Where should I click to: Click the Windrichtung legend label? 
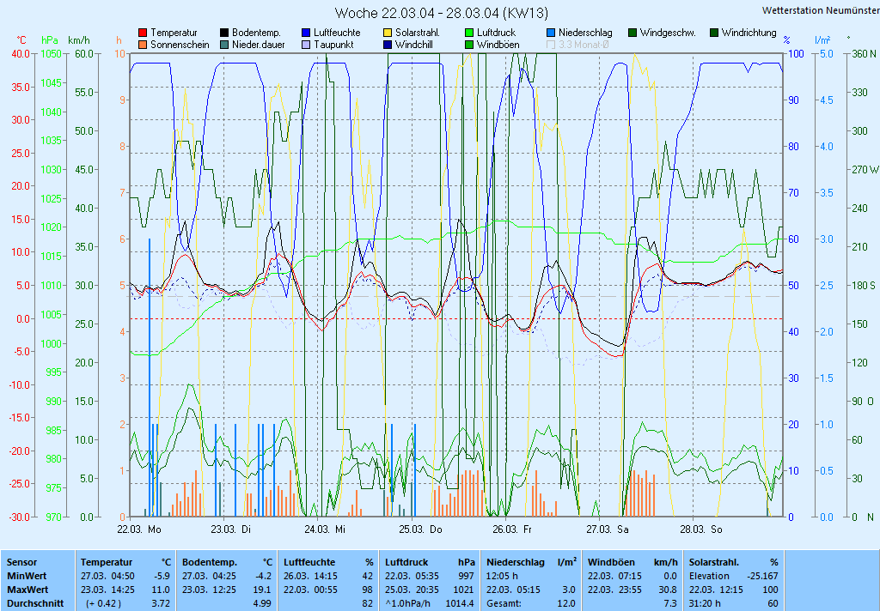point(749,33)
